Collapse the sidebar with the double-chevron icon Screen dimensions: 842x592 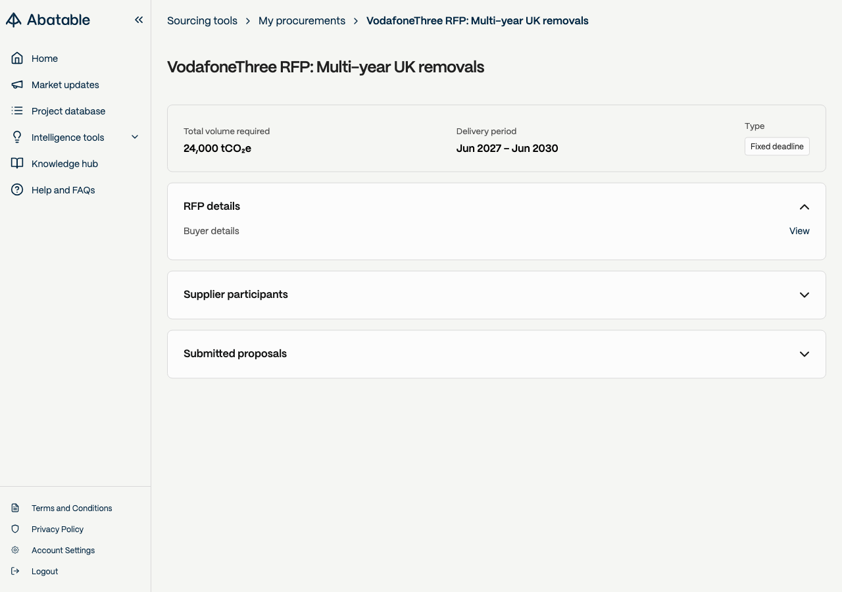139,20
